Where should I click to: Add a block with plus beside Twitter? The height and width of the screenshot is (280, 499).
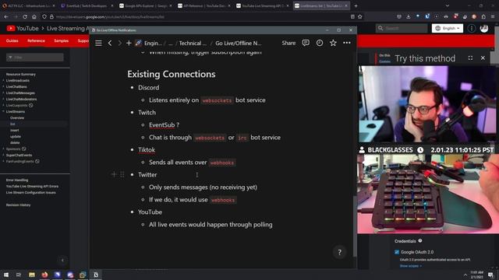[114, 174]
